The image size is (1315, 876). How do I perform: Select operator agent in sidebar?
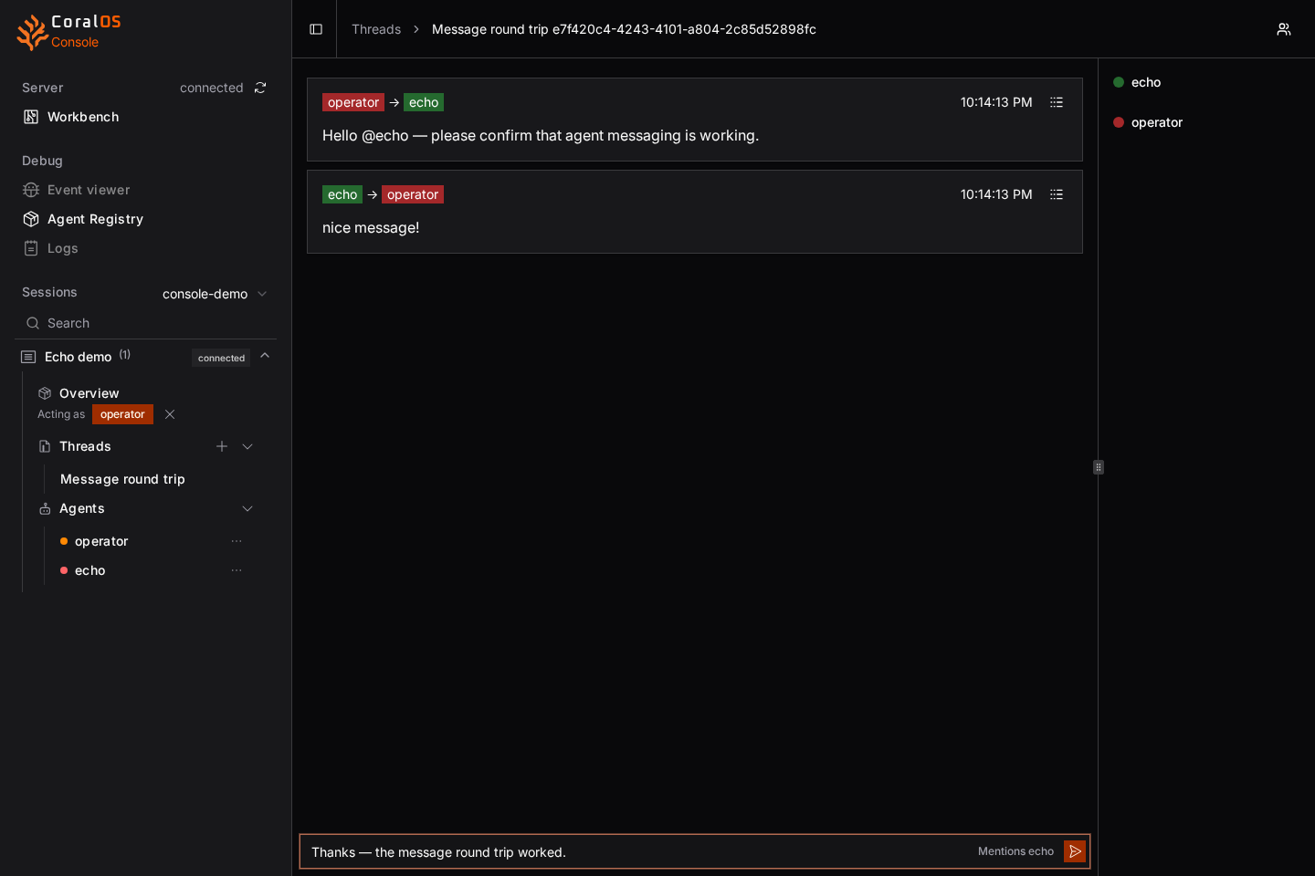click(x=101, y=541)
